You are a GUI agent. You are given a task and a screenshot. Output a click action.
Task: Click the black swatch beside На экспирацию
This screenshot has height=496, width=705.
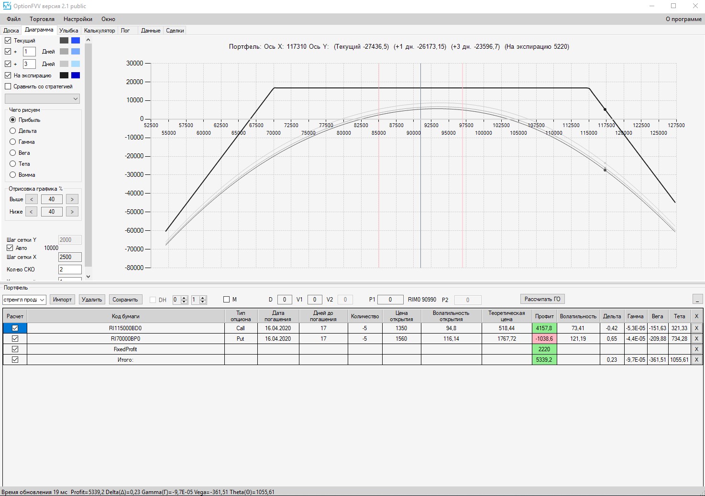click(x=64, y=75)
